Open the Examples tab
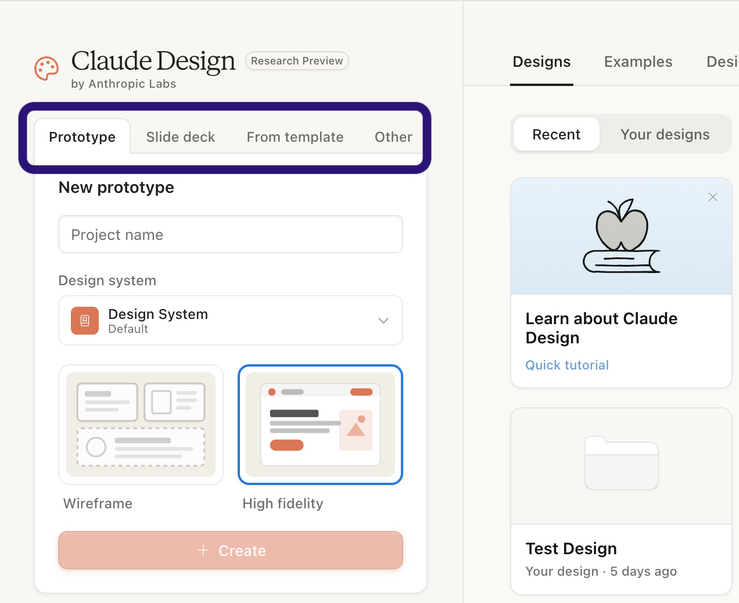This screenshot has height=603, width=739. (x=638, y=62)
